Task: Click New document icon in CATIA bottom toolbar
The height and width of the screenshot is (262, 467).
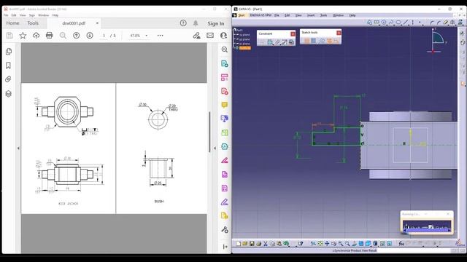Action: 239,244
